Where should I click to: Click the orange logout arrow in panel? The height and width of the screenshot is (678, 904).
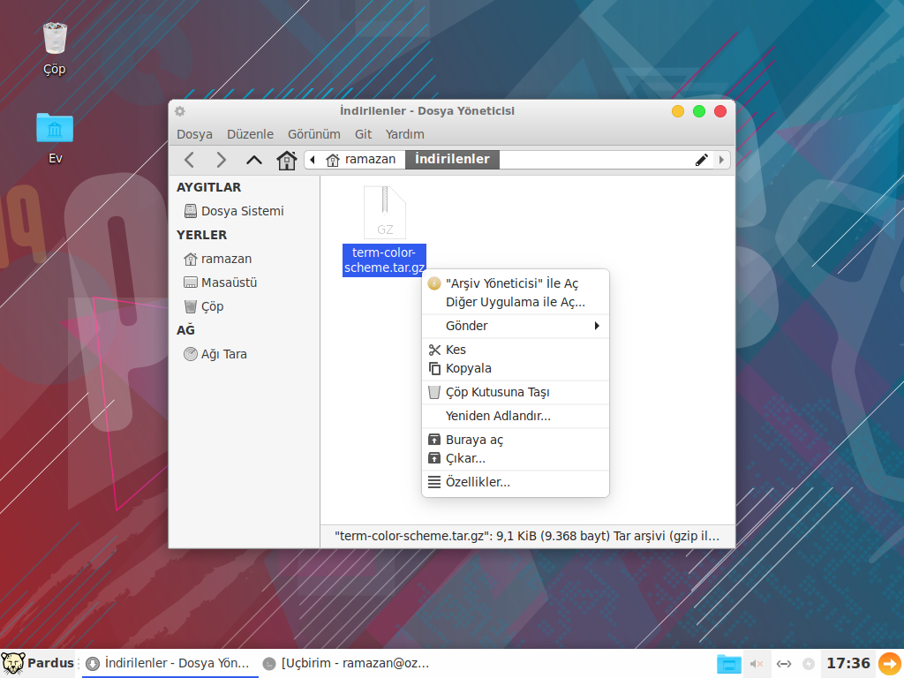(x=890, y=663)
